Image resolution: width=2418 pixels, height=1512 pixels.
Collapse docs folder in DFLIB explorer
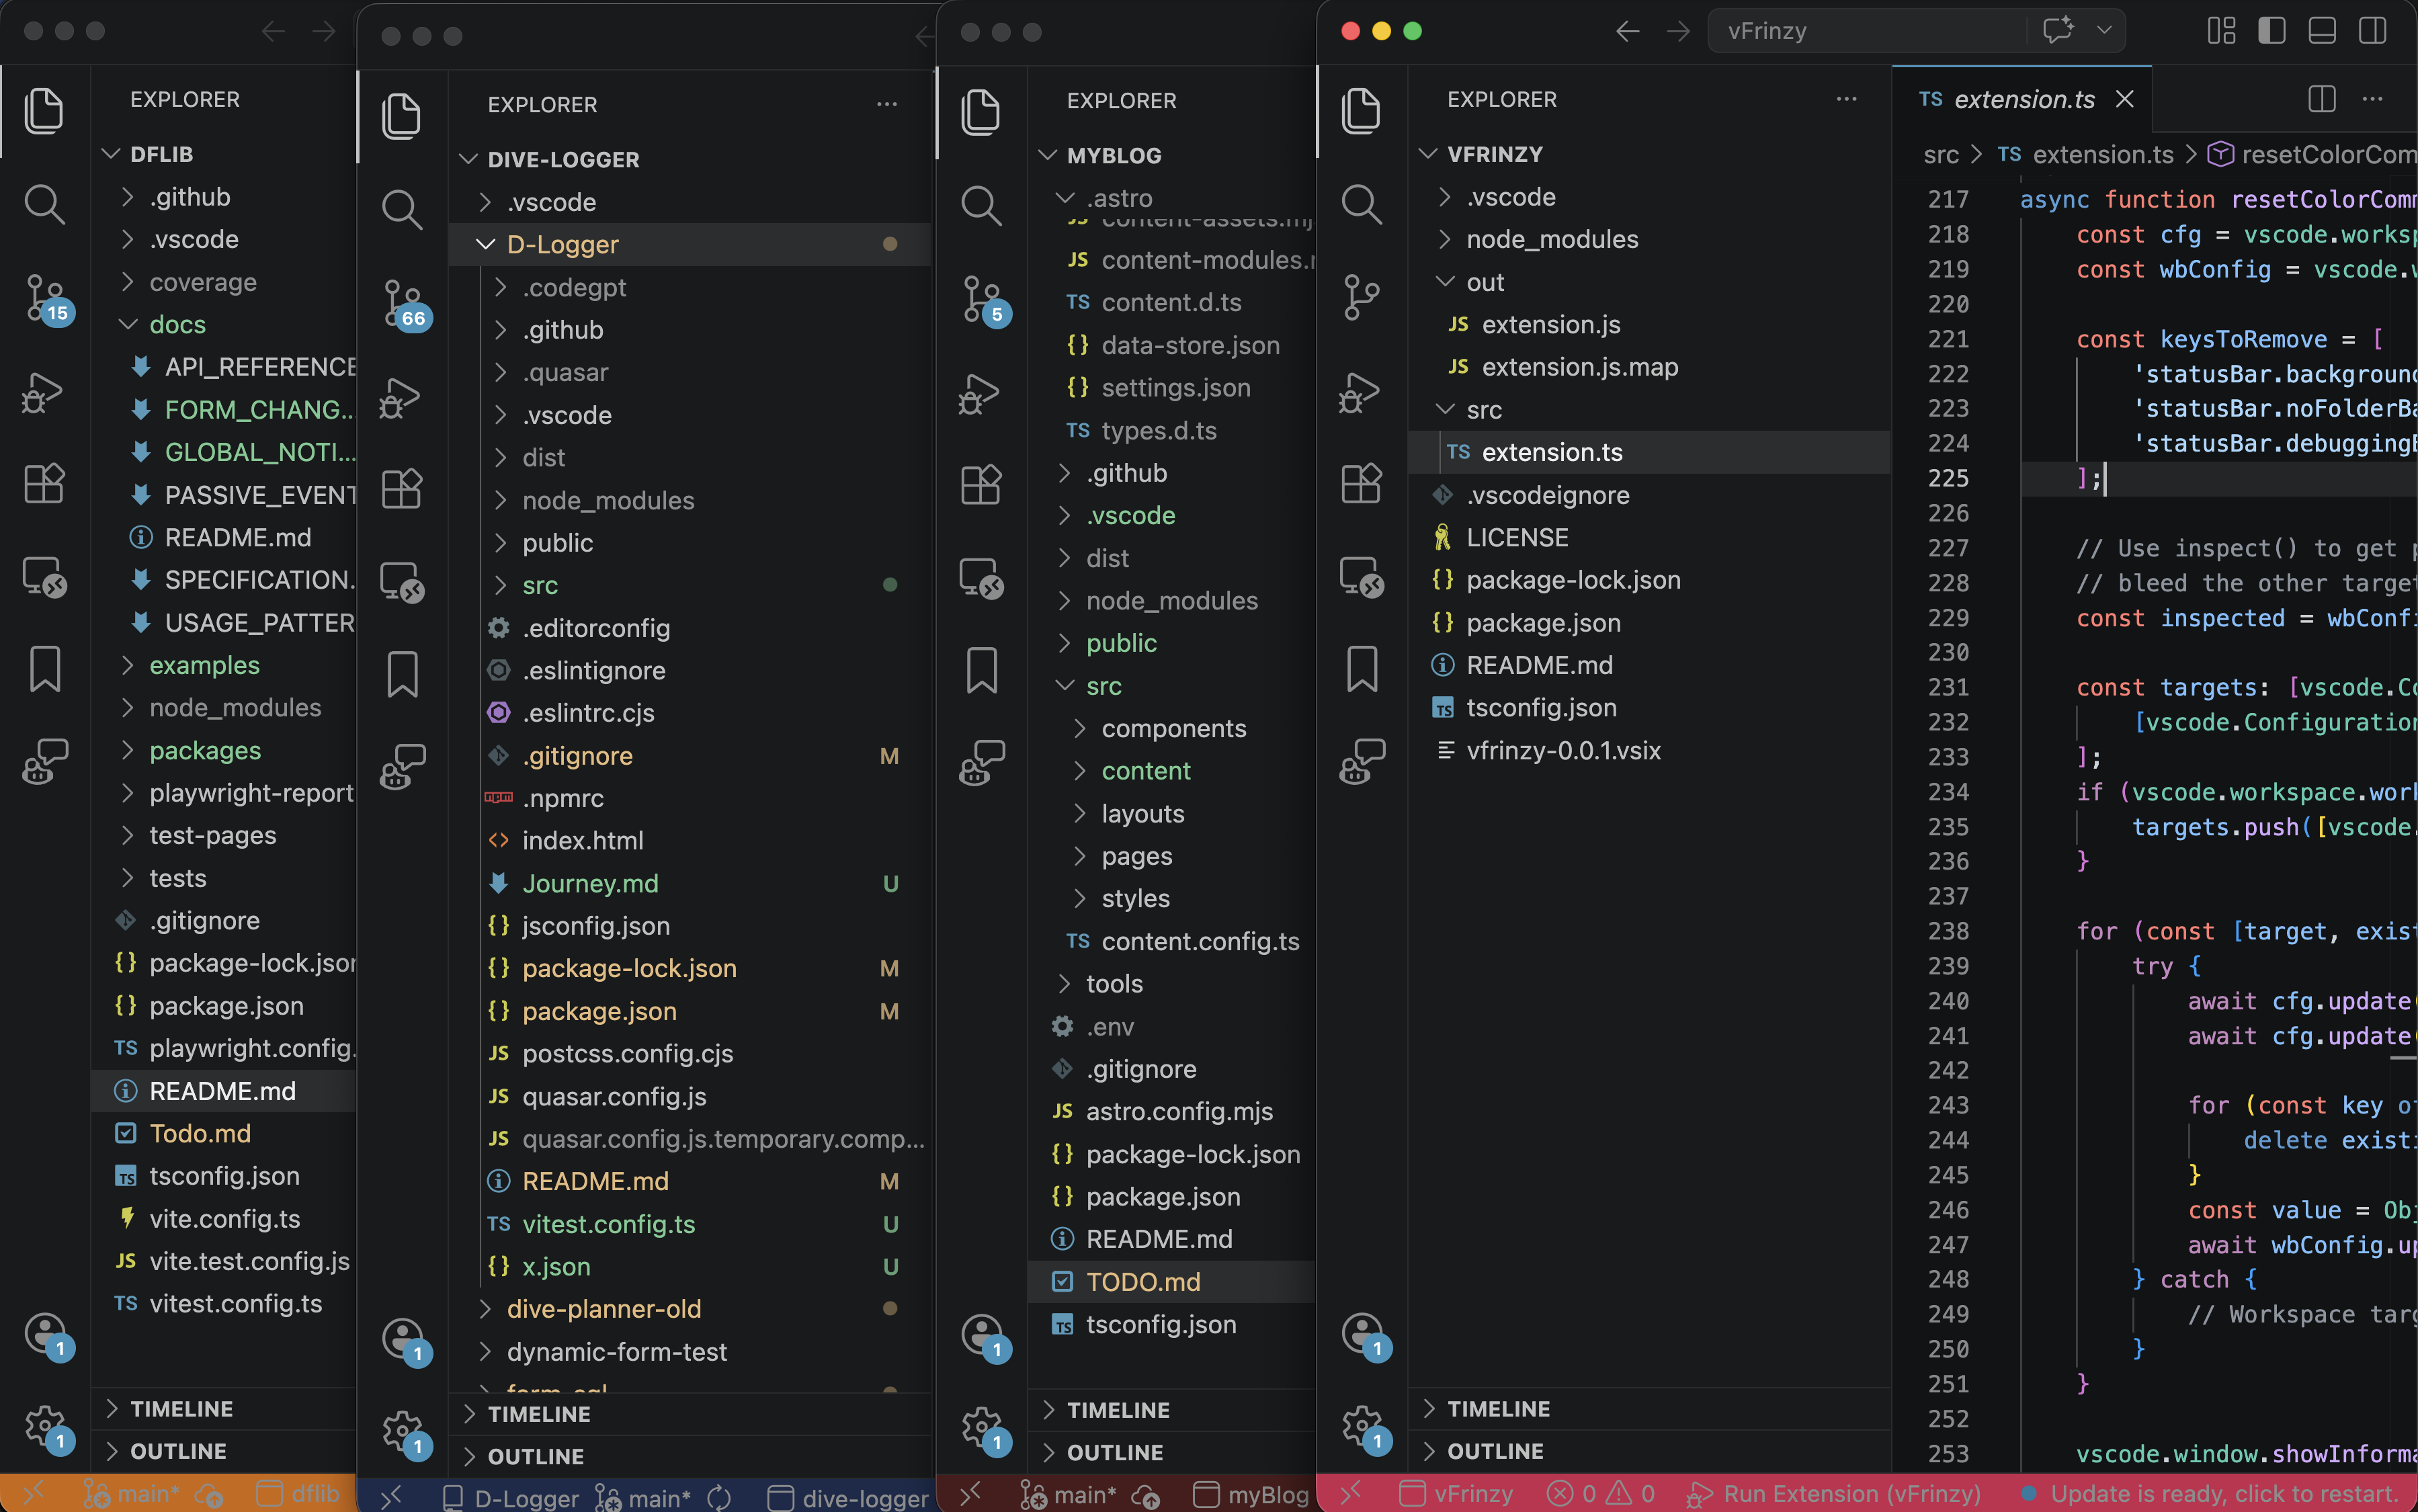[x=224, y=324]
